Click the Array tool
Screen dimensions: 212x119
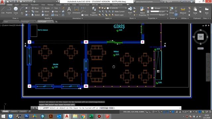[55, 15]
